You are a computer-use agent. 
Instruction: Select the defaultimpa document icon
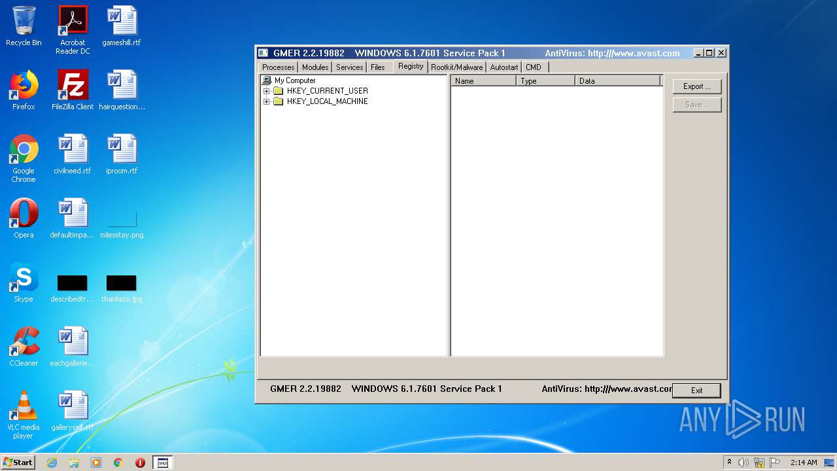coord(73,218)
